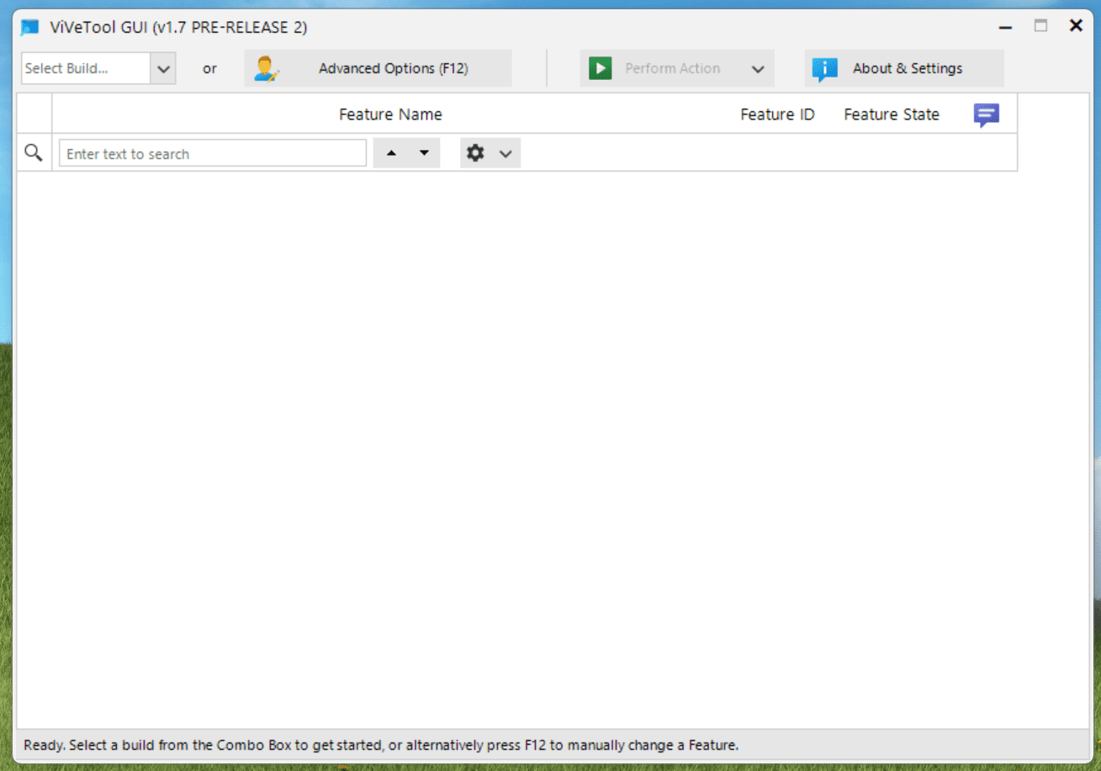Sort by the Feature Name column header
1101x771 pixels.
pos(390,114)
